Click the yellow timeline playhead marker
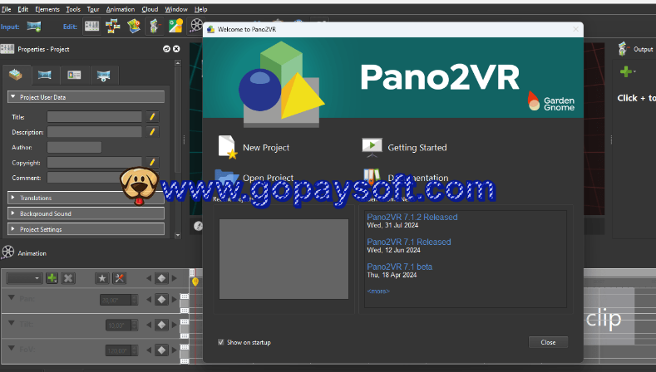This screenshot has height=372, width=656. pyautogui.click(x=195, y=282)
